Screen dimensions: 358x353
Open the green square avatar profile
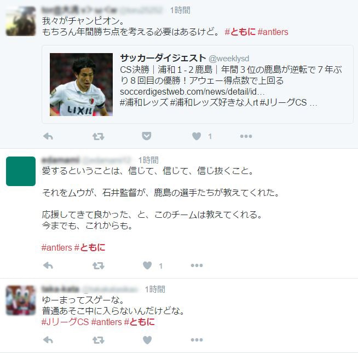pyautogui.click(x=21, y=171)
